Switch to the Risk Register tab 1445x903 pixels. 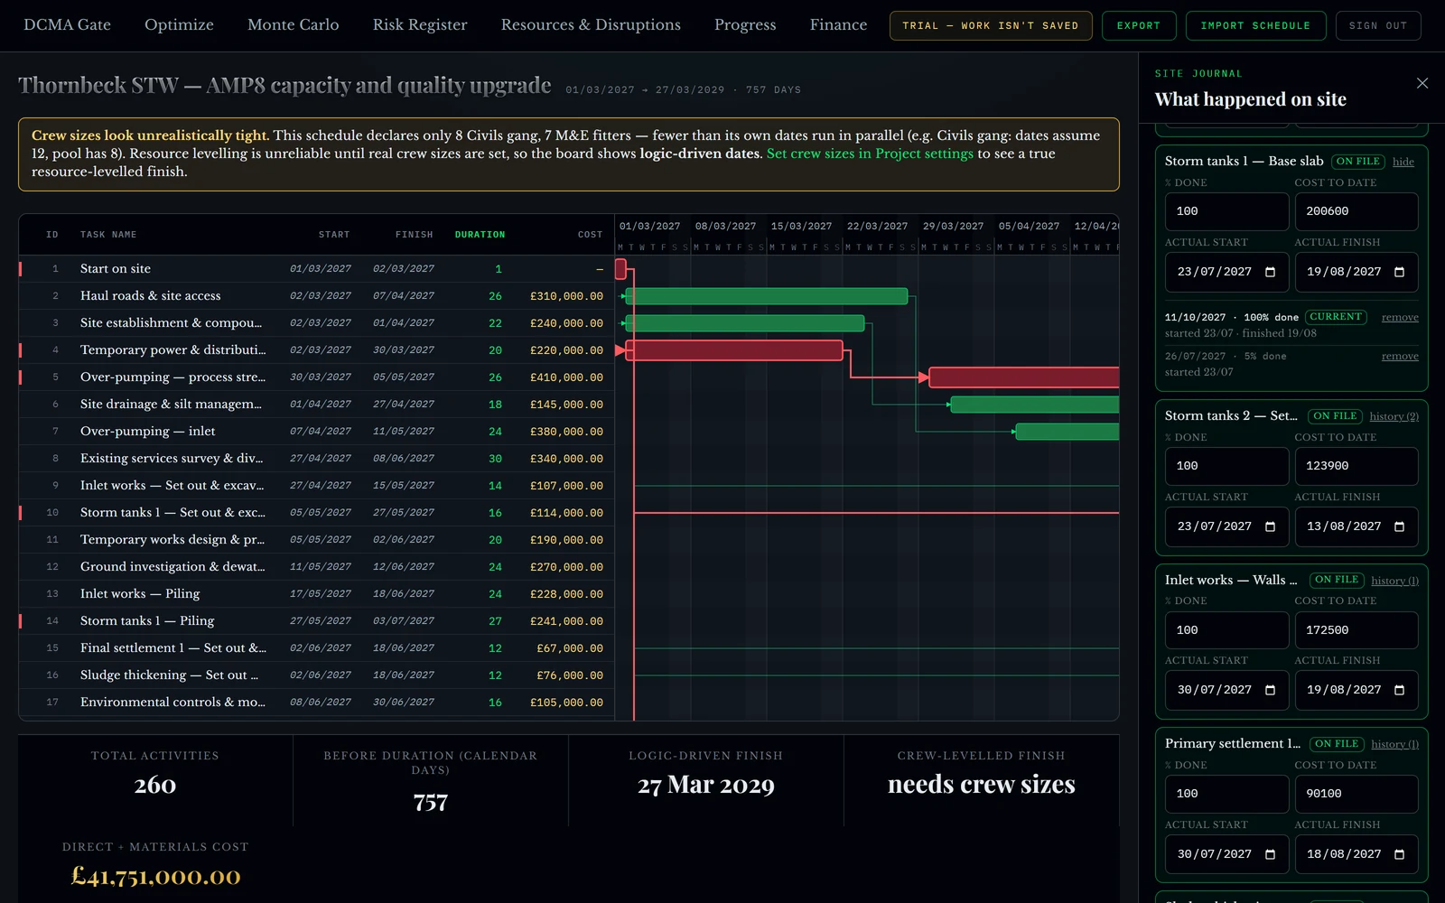420,25
